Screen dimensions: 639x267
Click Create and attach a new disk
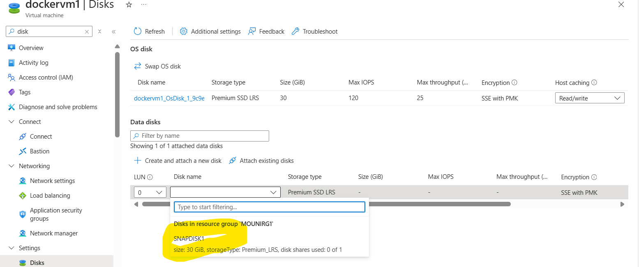pyautogui.click(x=178, y=161)
